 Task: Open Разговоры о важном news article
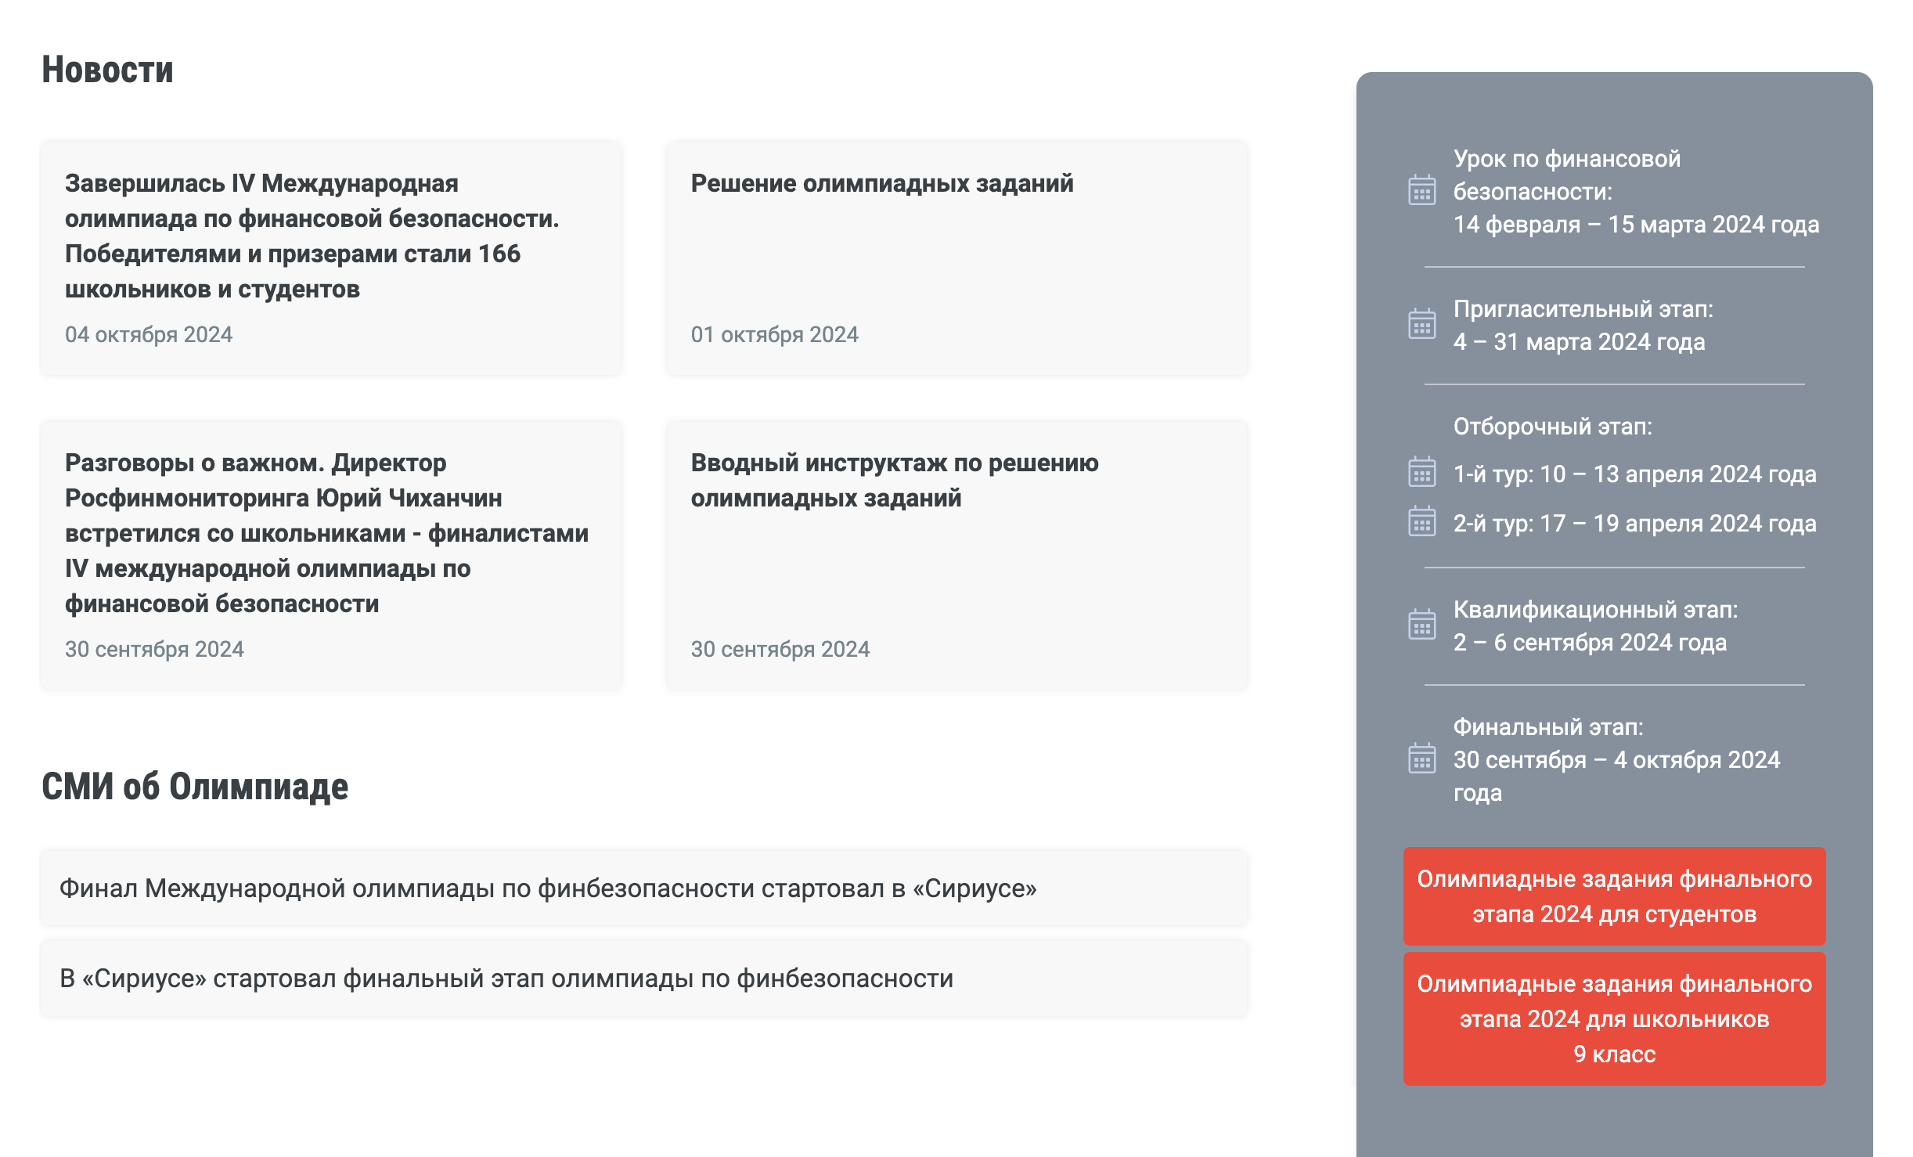pos(331,556)
